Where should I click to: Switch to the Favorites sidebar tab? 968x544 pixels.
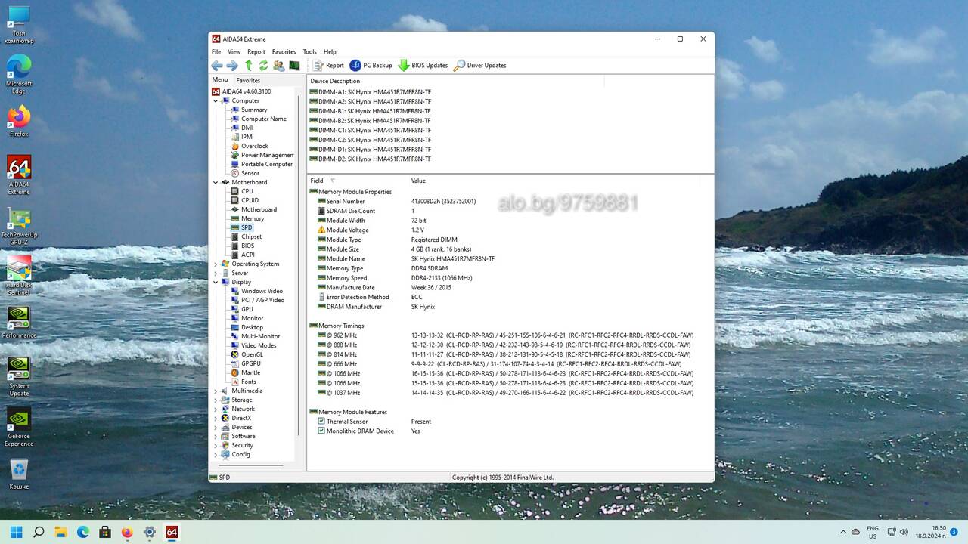[x=248, y=80]
